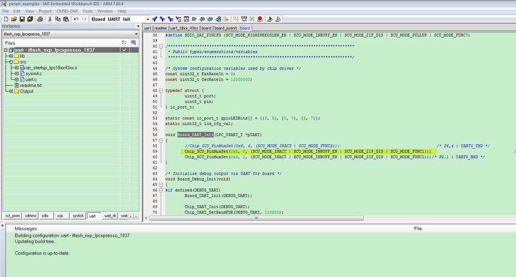Click editor horizontal scrollbar left arrow

[146, 218]
